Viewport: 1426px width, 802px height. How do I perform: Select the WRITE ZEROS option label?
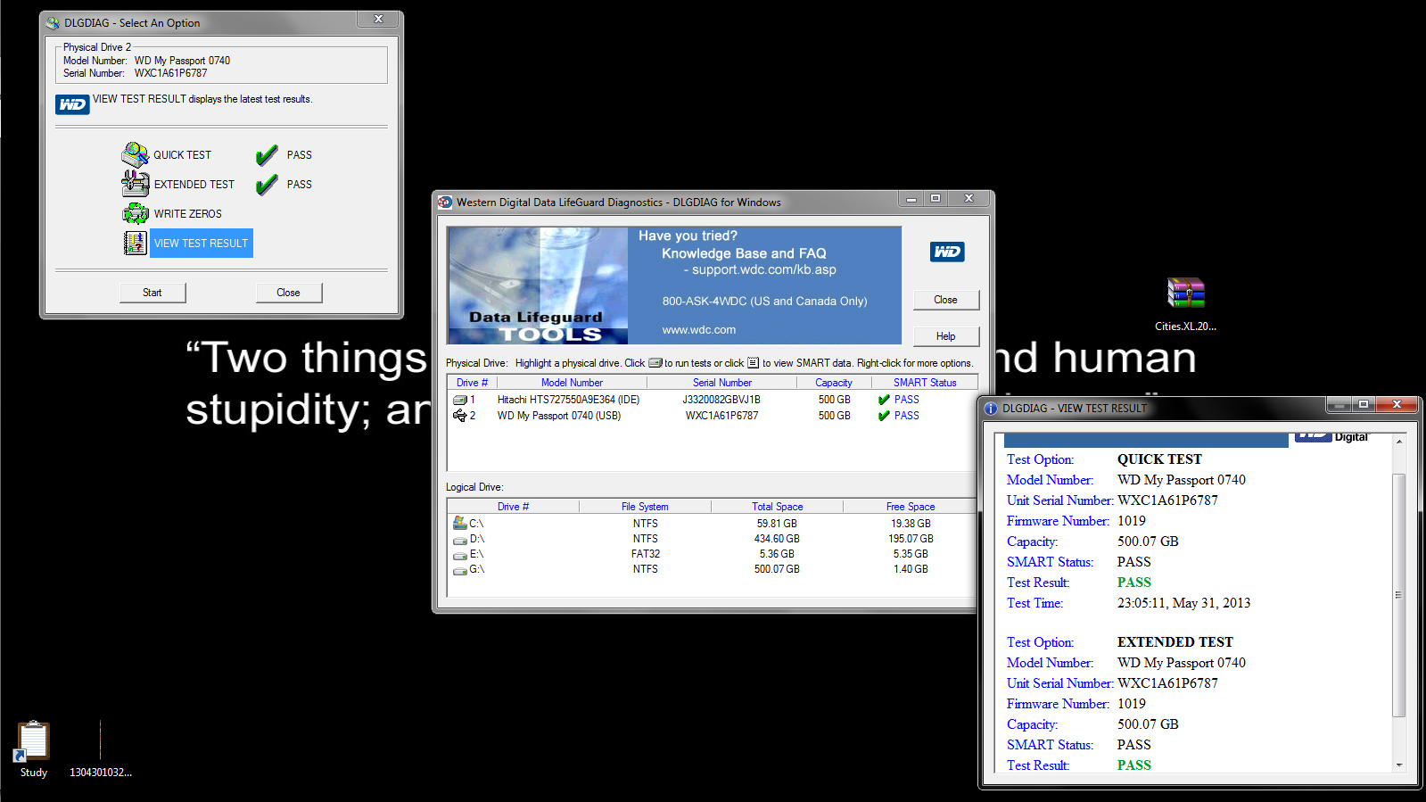coord(188,214)
